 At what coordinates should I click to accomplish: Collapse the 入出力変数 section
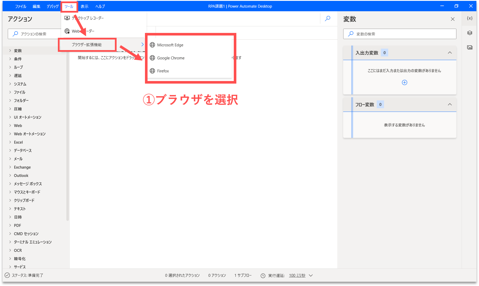click(449, 53)
